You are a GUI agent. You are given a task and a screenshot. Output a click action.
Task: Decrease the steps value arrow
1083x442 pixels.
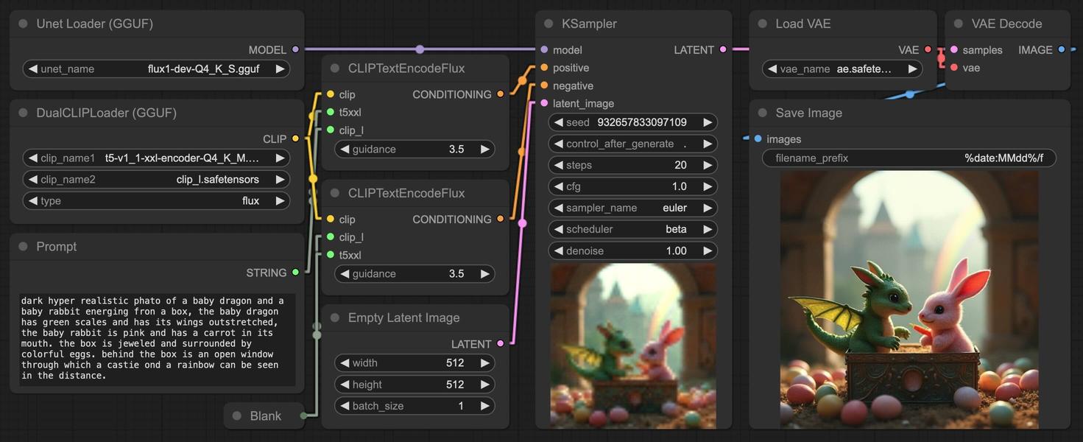(x=558, y=165)
